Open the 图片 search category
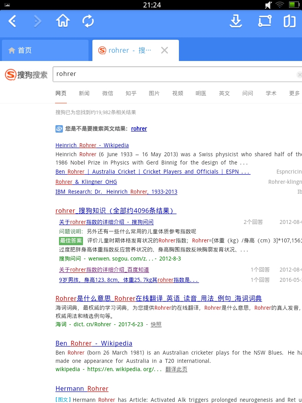The width and height of the screenshot is (302, 403). pyautogui.click(x=154, y=93)
